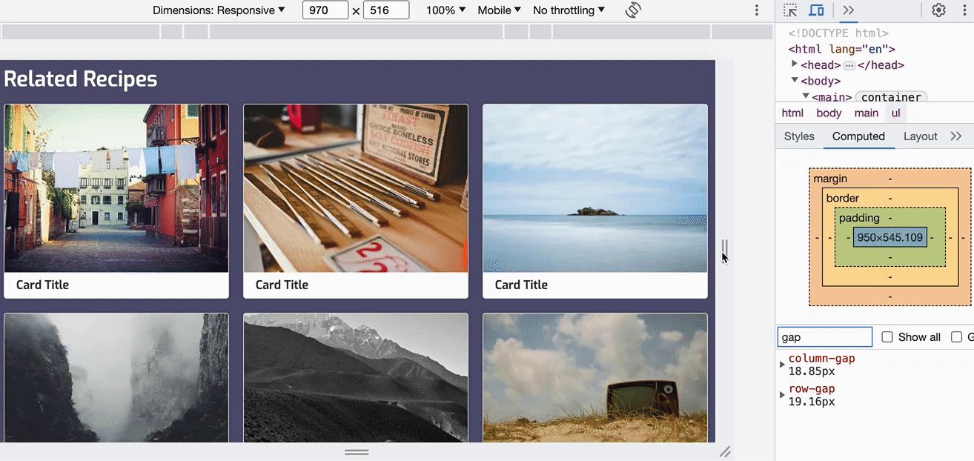The height and width of the screenshot is (461, 974).
Task: Click the container class badge
Action: (x=891, y=97)
